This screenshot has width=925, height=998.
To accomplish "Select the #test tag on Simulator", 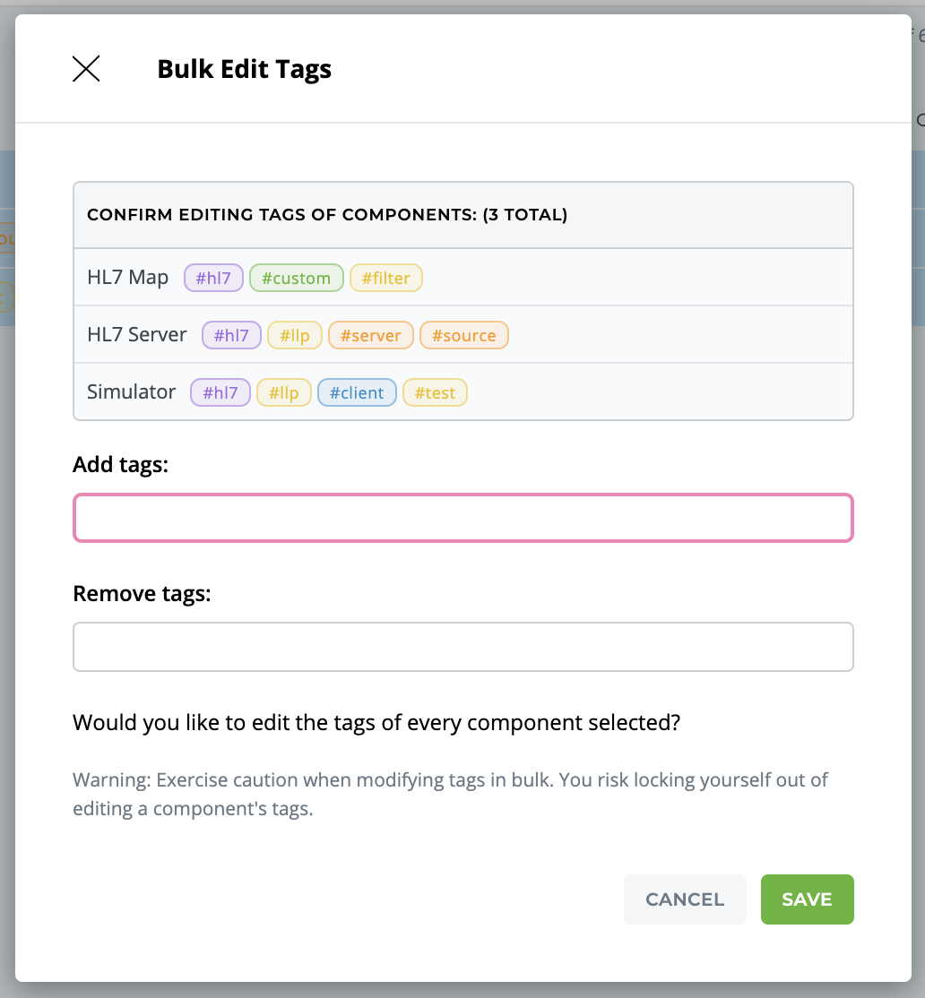I will pyautogui.click(x=435, y=392).
